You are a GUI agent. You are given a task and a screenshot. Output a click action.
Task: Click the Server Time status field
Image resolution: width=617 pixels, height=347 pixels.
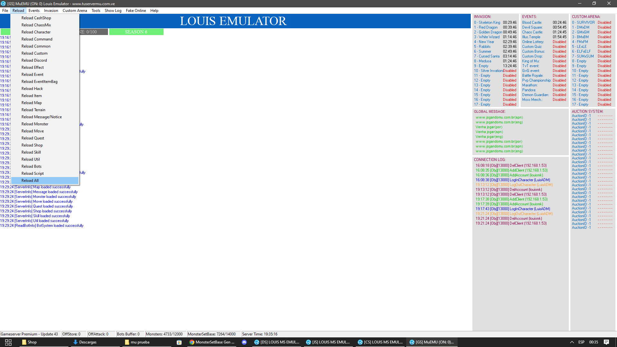click(x=260, y=334)
